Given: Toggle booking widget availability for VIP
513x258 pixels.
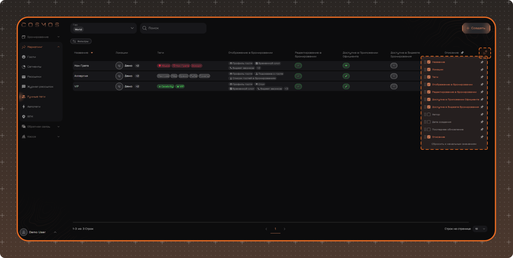Looking at the screenshot, I should 394,87.
